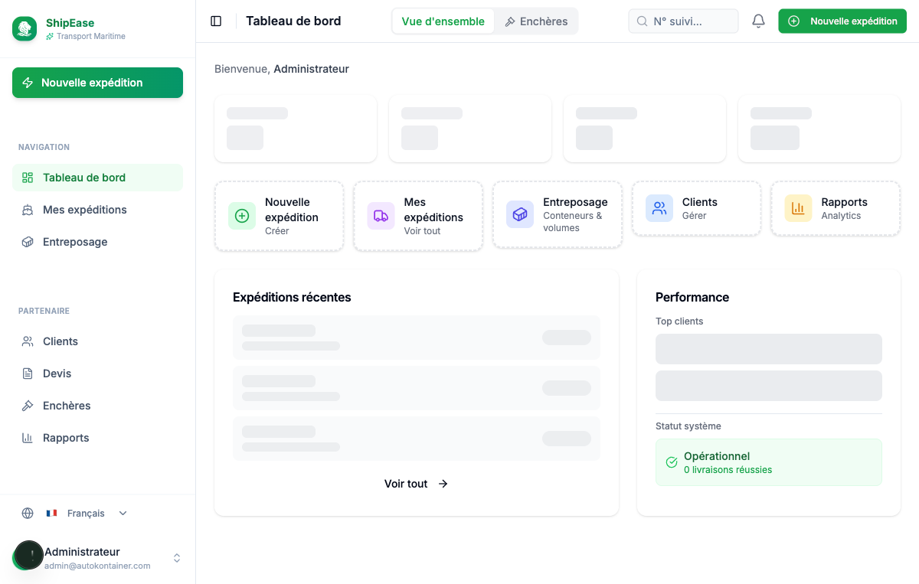Click the arrow icon next to Voir tout
Image resolution: width=919 pixels, height=584 pixels.
click(443, 484)
